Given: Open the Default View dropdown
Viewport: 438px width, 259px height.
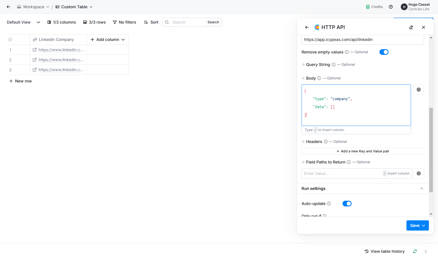Looking at the screenshot, I should (24, 22).
